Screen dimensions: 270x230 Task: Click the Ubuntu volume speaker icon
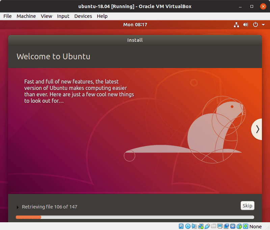(246, 25)
